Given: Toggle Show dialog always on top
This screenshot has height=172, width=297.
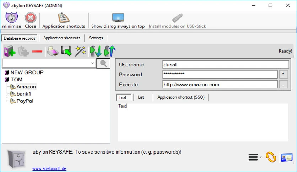Looking at the screenshot, I should pyautogui.click(x=118, y=21).
